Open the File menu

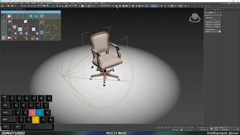[2, 3]
